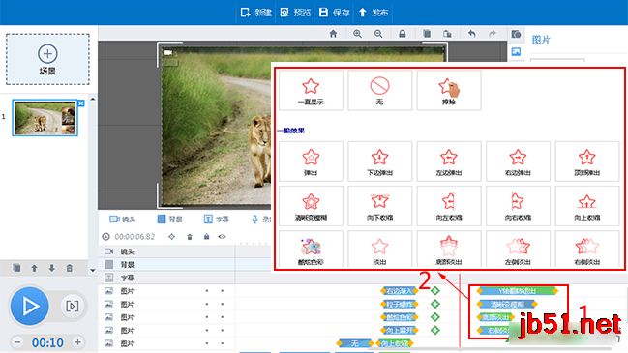Image resolution: width=628 pixels, height=353 pixels.
Task: Open the 预览 preview
Action: pos(295,13)
